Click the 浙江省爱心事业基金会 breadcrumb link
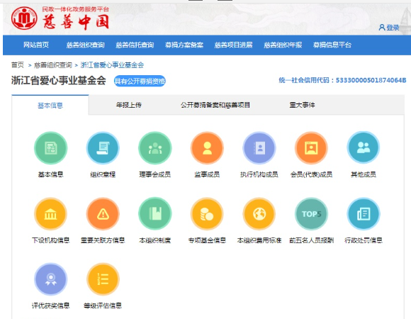 tap(112, 65)
